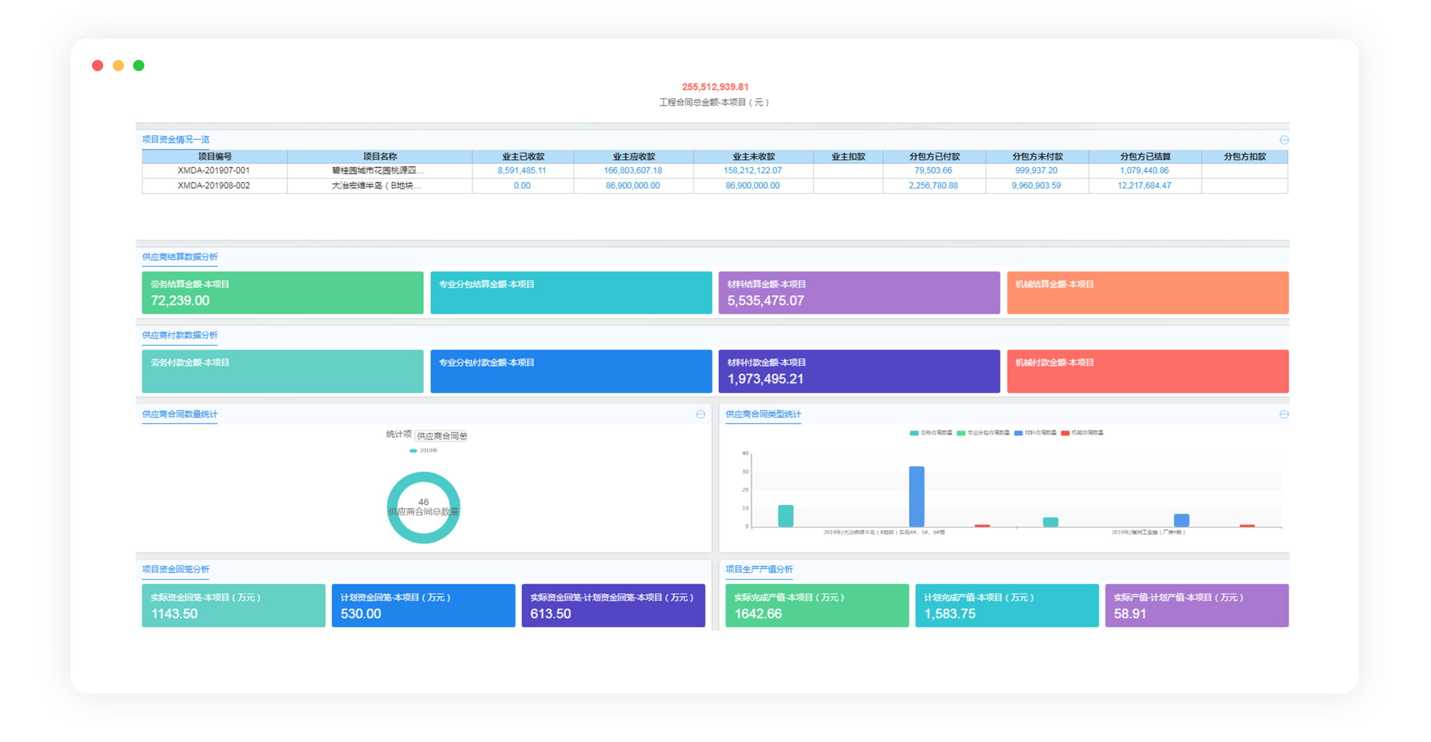Screen dimensions: 1431x742
Task: Open more options for 供应商合同数量统计 panel
Action: (700, 414)
